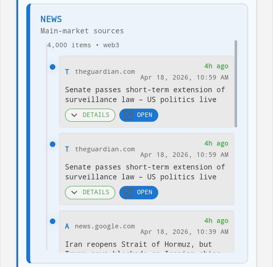Click the external-link icon in the first OPEN button
Image resolution: width=273 pixels, height=267 pixels.
tap(128, 115)
